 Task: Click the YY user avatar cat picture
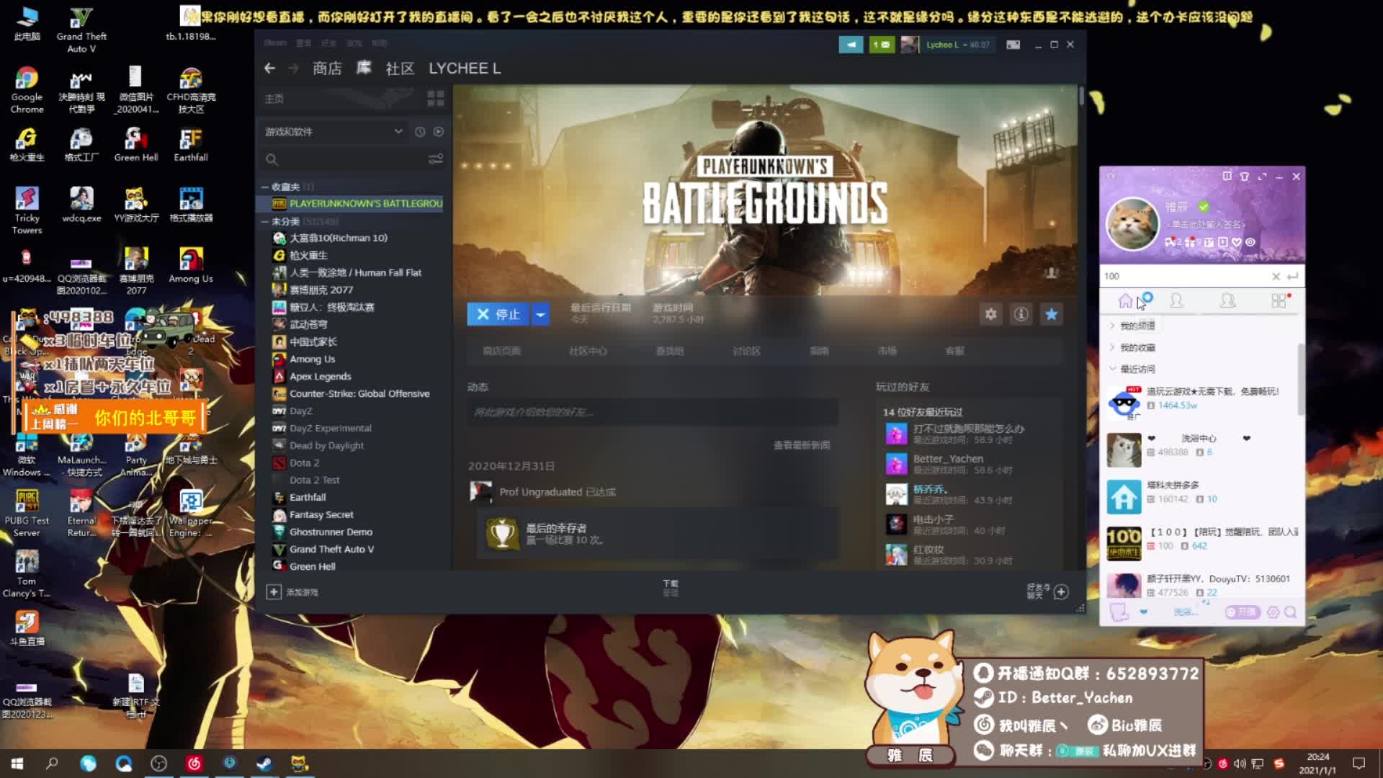click(1132, 224)
